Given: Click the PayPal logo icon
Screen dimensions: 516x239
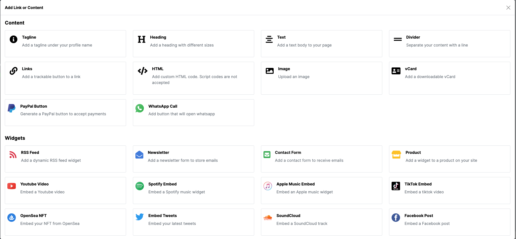Looking at the screenshot, I should 12,108.
